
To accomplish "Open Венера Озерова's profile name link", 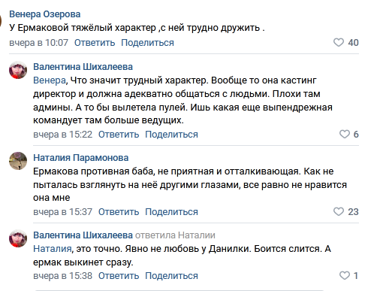I will tap(45, 14).
